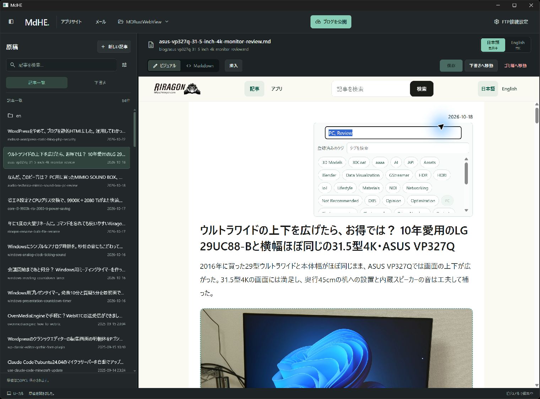Click the ブログを公開 button
The image size is (540, 399).
331,22
